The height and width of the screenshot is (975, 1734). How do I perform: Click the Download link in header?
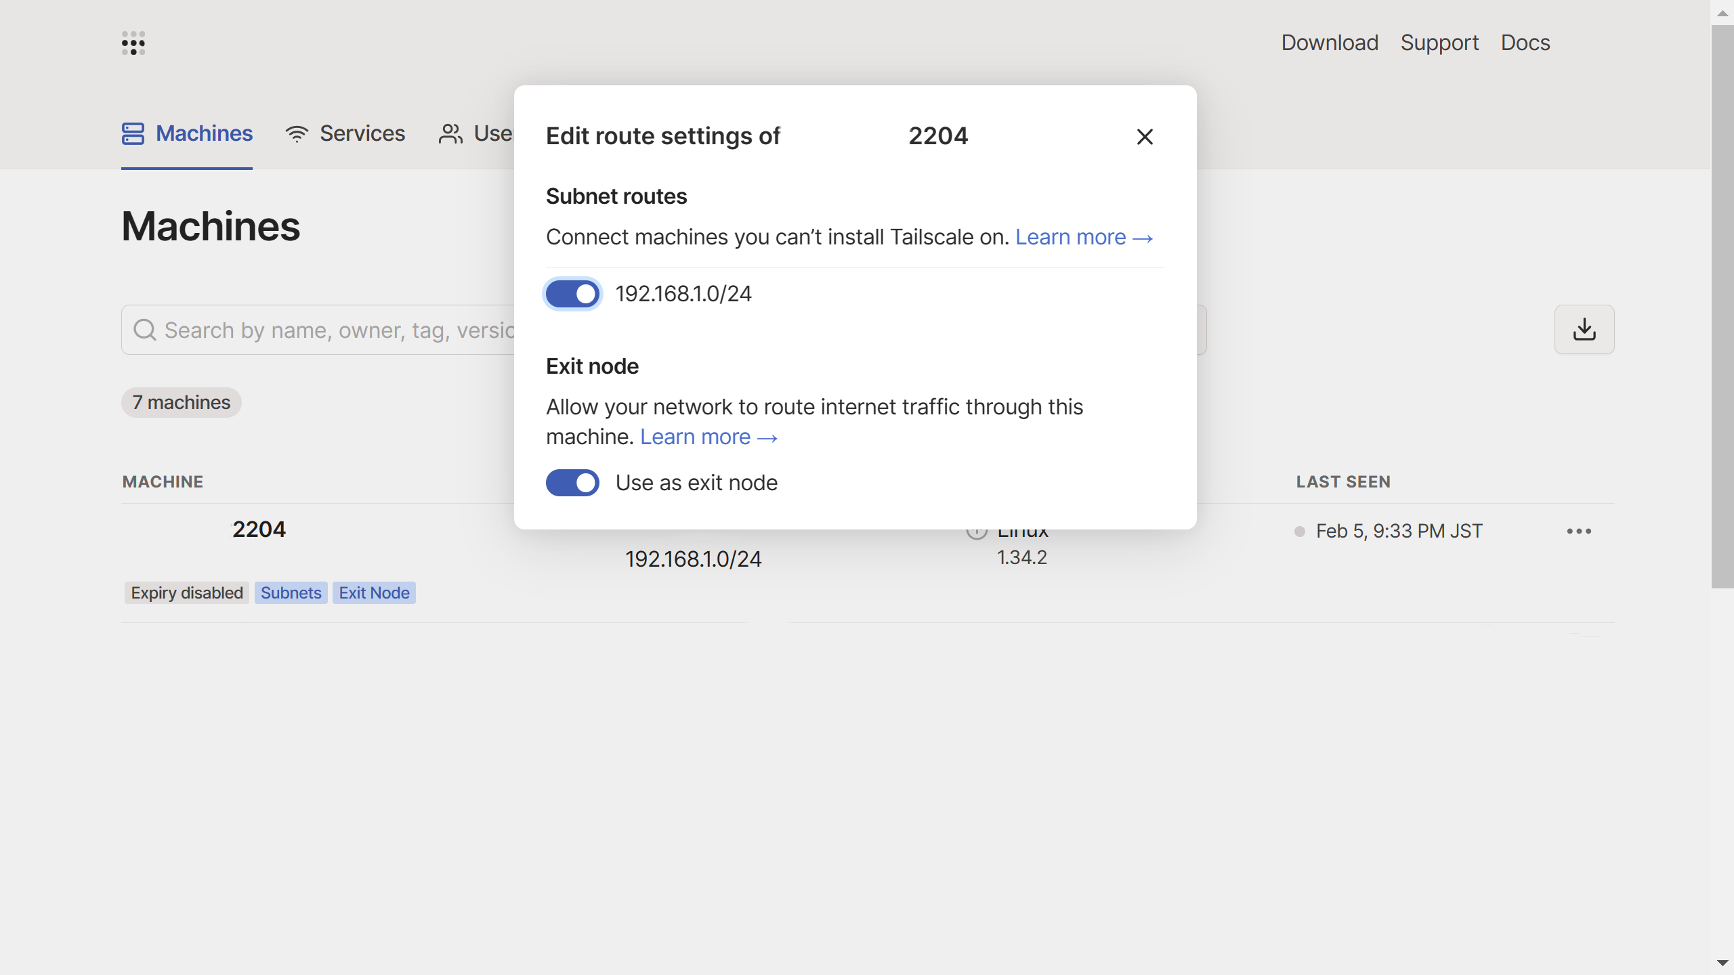pyautogui.click(x=1329, y=43)
